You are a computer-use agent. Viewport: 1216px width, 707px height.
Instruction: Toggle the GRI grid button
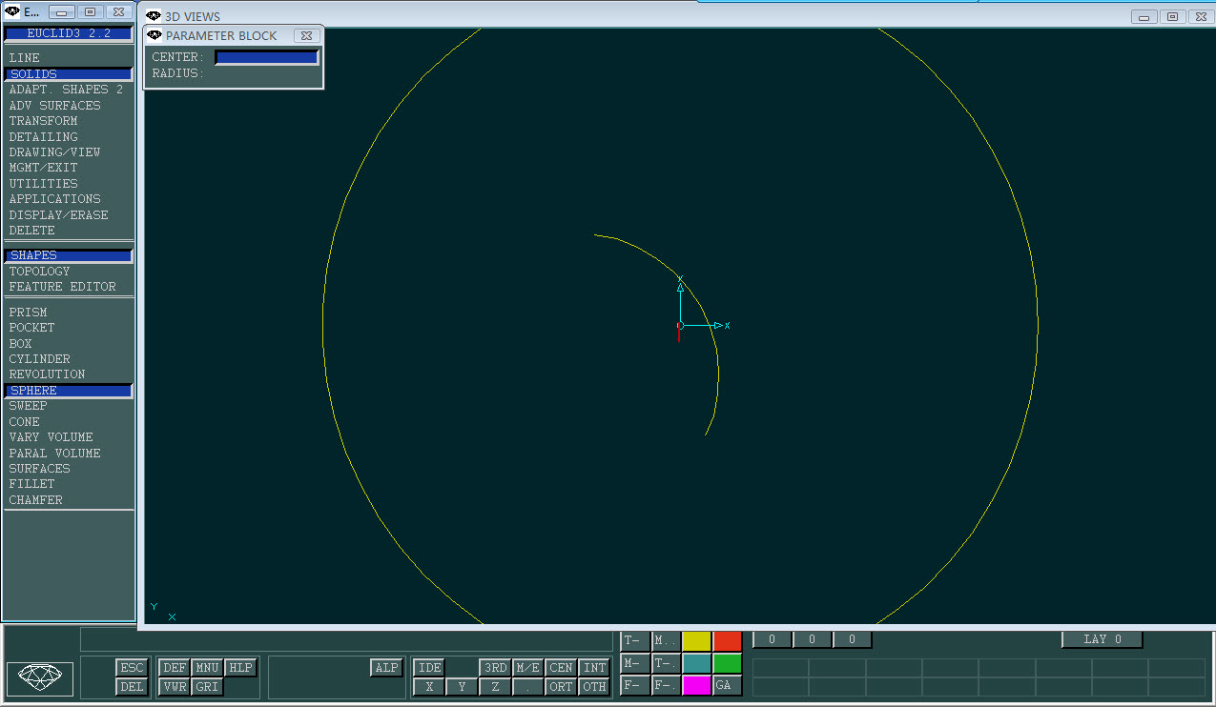tap(207, 687)
